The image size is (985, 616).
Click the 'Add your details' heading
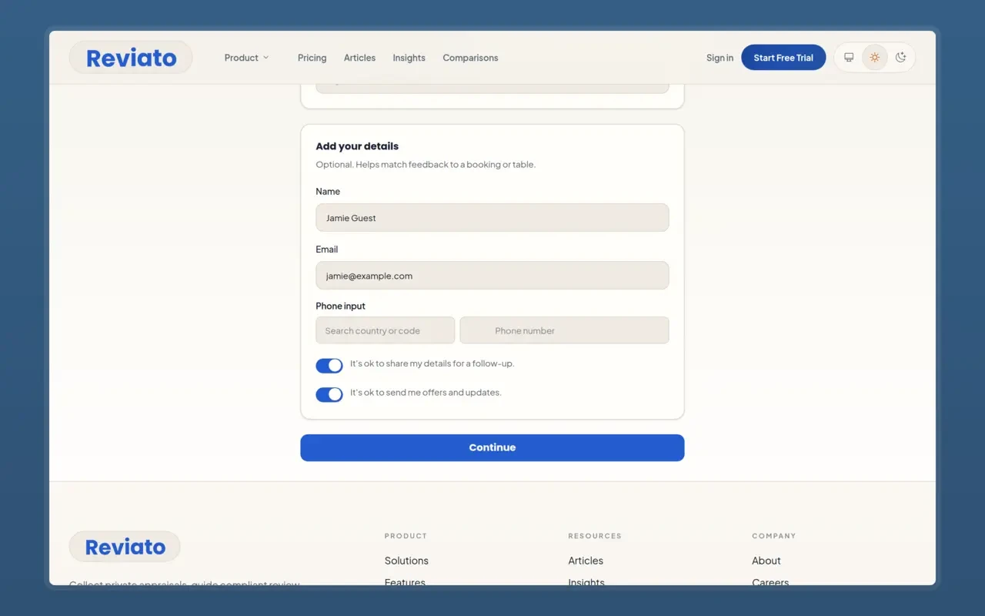point(357,146)
